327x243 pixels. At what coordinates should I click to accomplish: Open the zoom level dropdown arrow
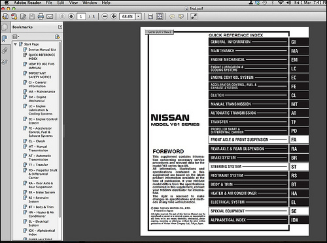click(x=139, y=16)
